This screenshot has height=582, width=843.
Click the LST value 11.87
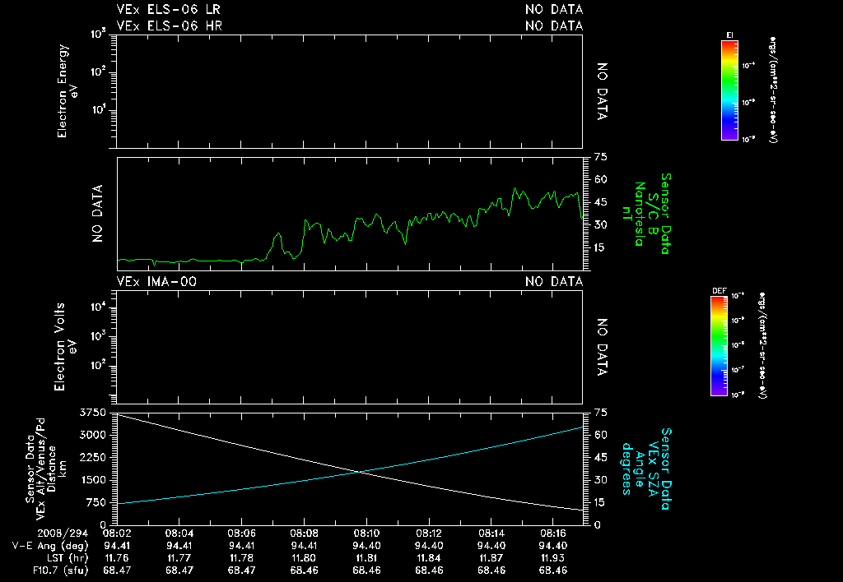pos(491,558)
